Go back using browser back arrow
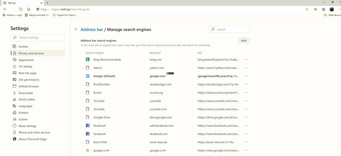The image size is (341, 156). pyautogui.click(x=5, y=9)
